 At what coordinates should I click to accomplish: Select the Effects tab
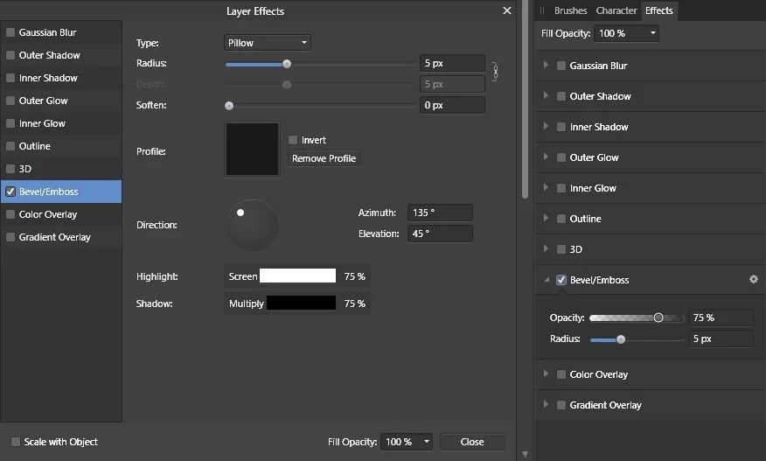tap(658, 10)
